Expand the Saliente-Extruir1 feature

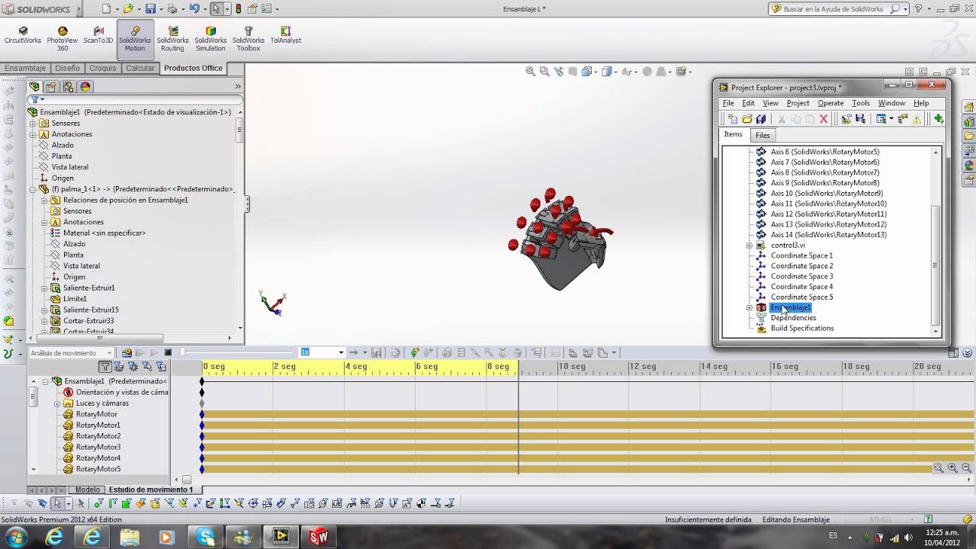tap(45, 288)
